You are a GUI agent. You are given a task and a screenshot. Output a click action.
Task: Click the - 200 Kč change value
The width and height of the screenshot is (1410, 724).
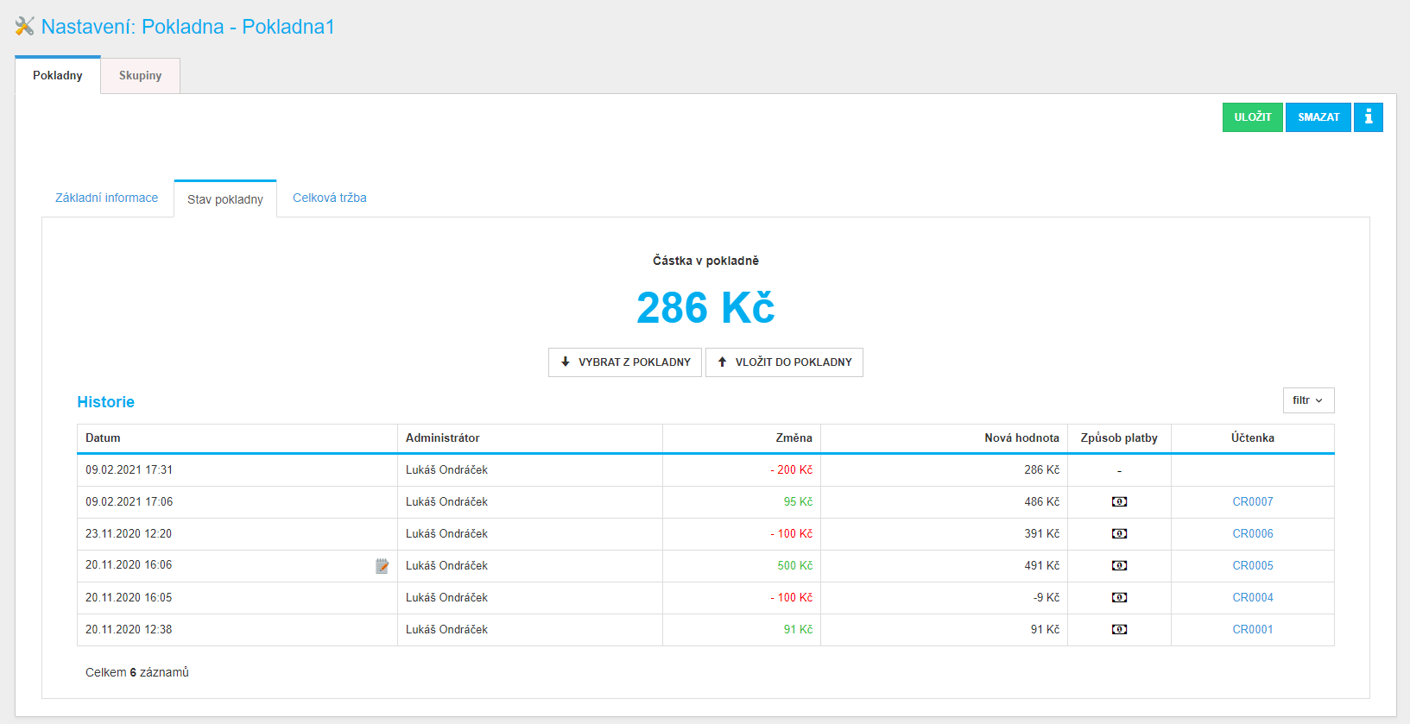tap(792, 470)
